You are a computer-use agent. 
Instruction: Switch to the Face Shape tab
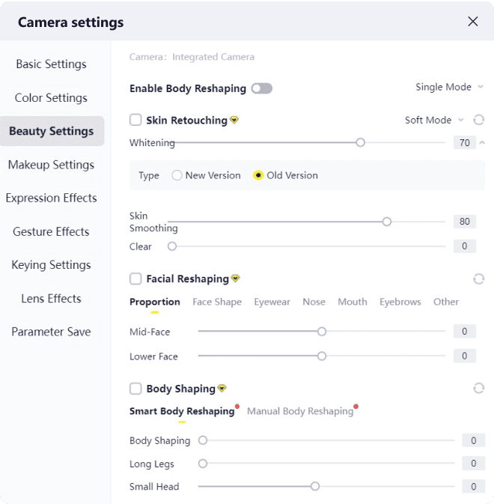(217, 302)
